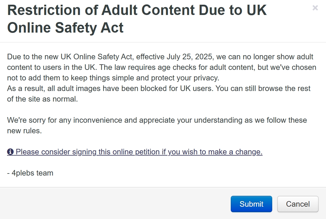The height and width of the screenshot is (219, 326).
Task: Click the words "new rules." in the apology
Action: 24,131
